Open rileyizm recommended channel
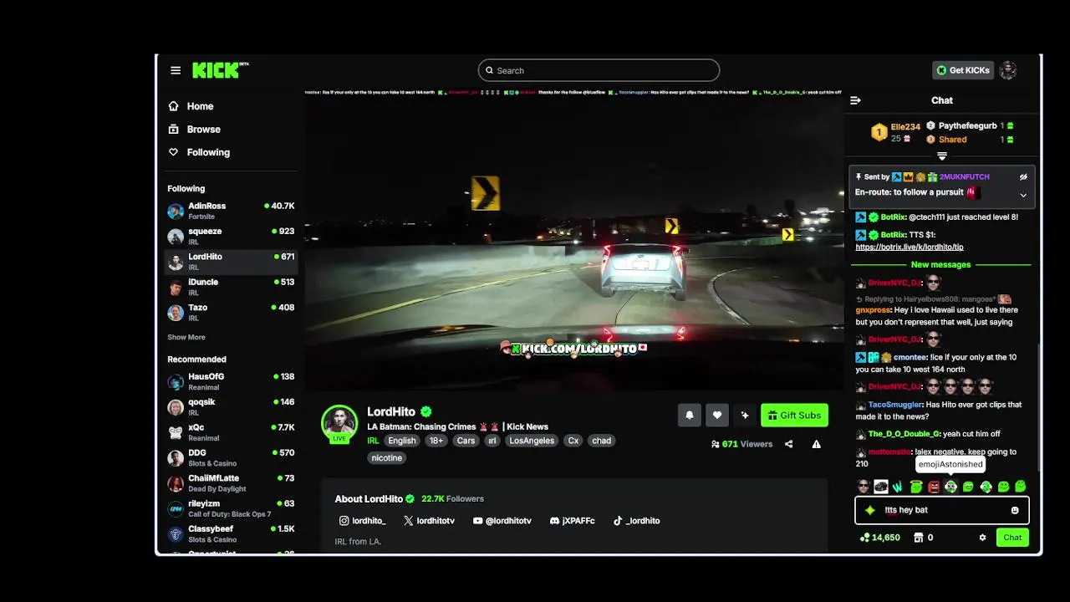The image size is (1070, 602). click(x=231, y=508)
